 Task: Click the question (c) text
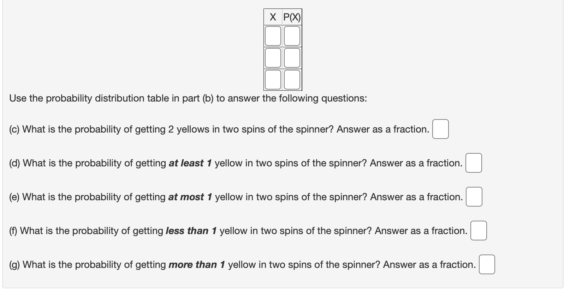click(219, 129)
